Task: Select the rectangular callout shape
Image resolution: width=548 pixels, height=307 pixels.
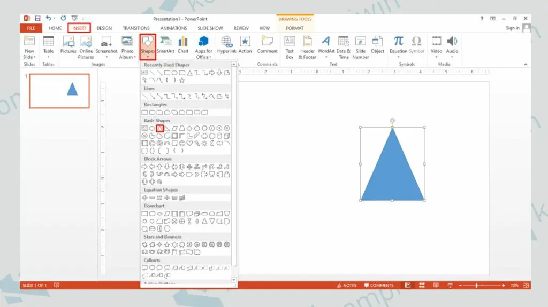Action: (x=144, y=268)
